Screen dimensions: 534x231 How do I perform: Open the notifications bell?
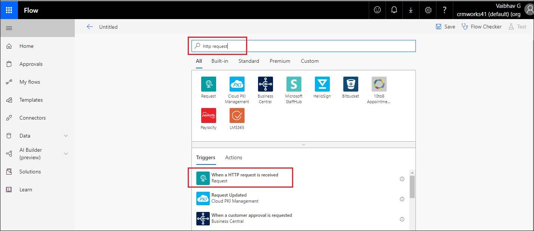tap(394, 10)
